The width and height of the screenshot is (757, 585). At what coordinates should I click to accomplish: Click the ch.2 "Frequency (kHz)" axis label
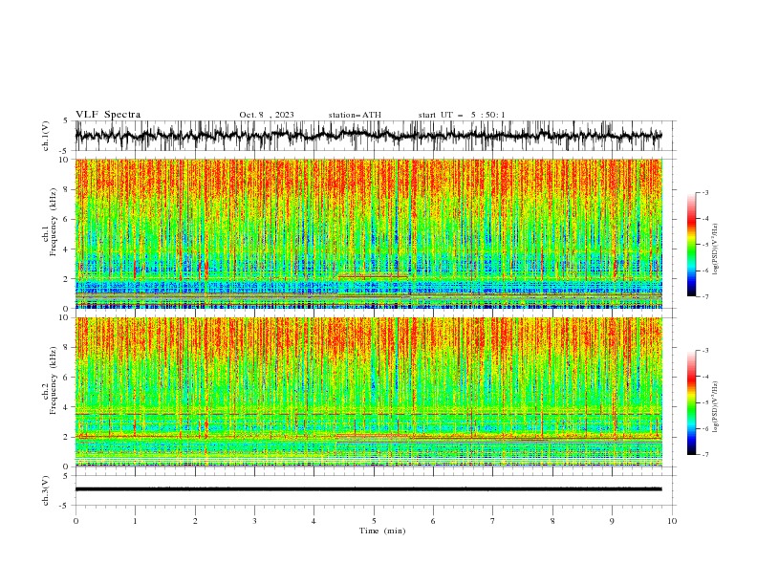pos(54,380)
